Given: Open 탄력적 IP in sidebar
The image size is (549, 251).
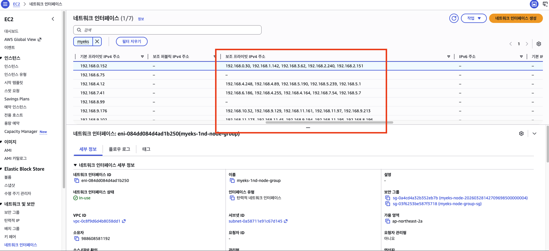Looking at the screenshot, I should click(12, 221).
